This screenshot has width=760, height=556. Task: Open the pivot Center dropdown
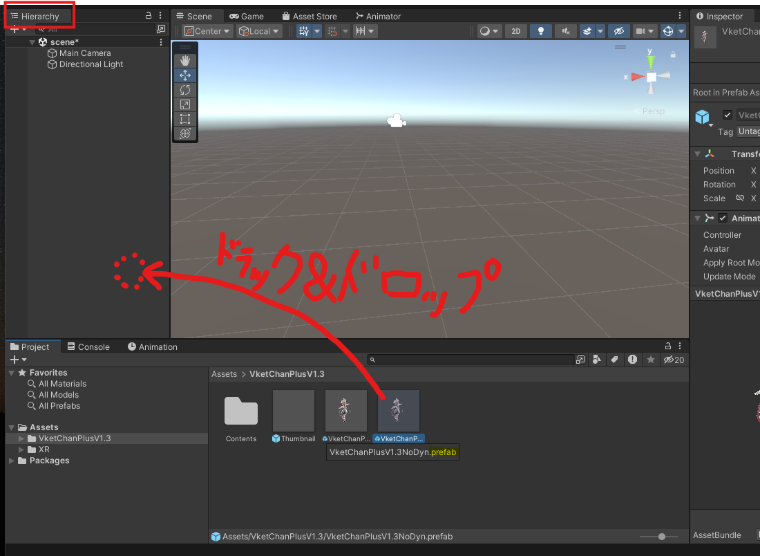click(x=206, y=31)
